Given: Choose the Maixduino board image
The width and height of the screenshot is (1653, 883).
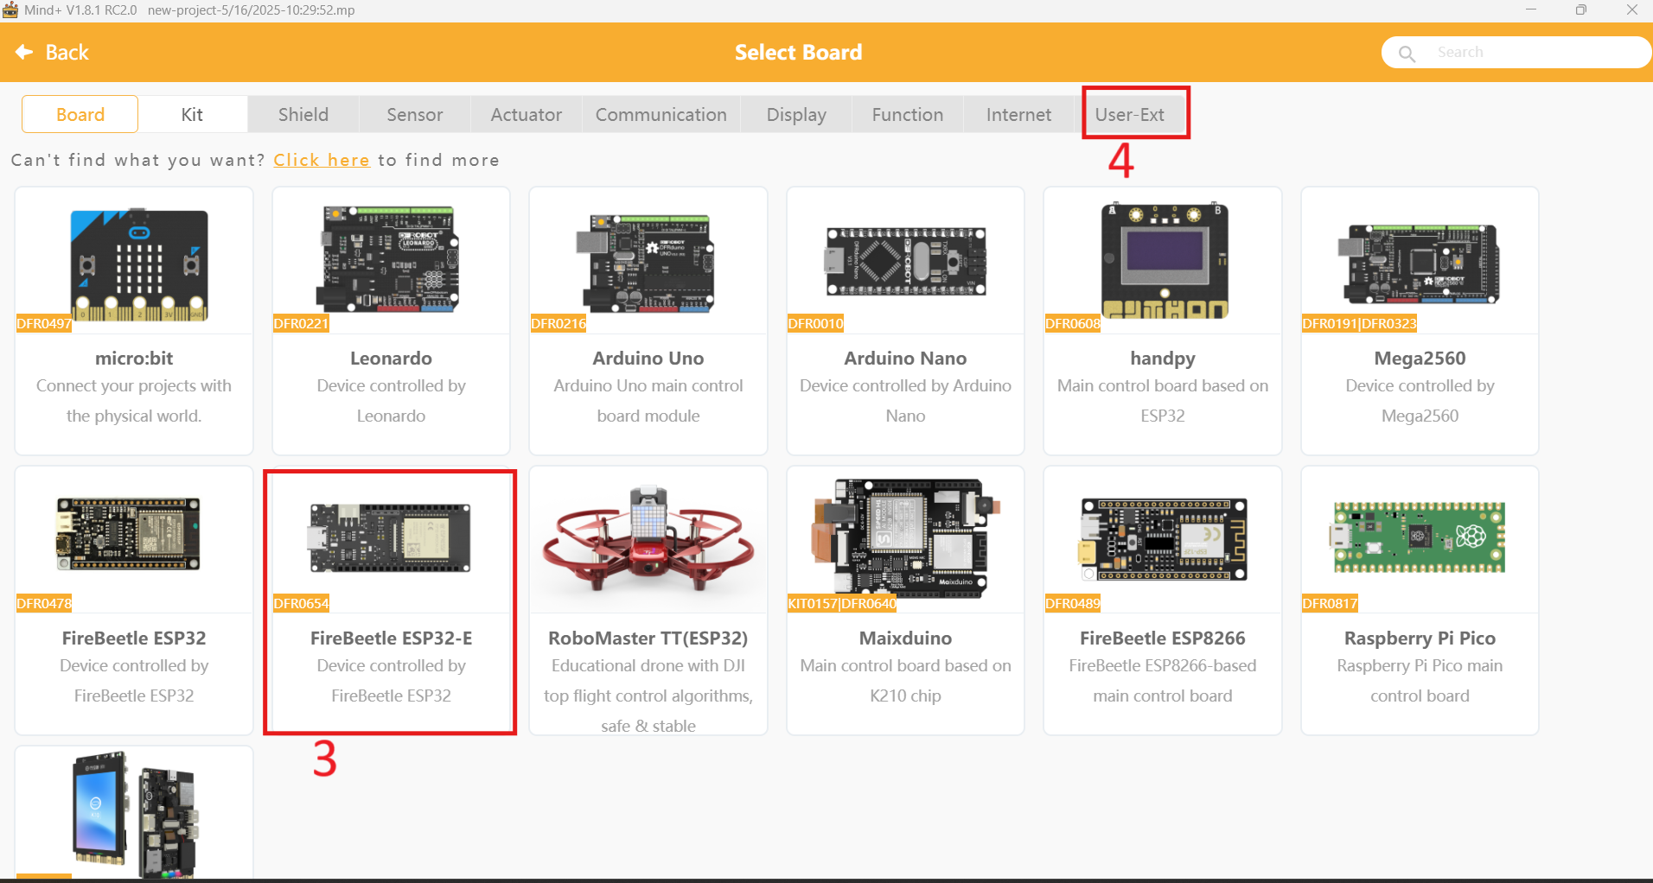Looking at the screenshot, I should [x=905, y=537].
